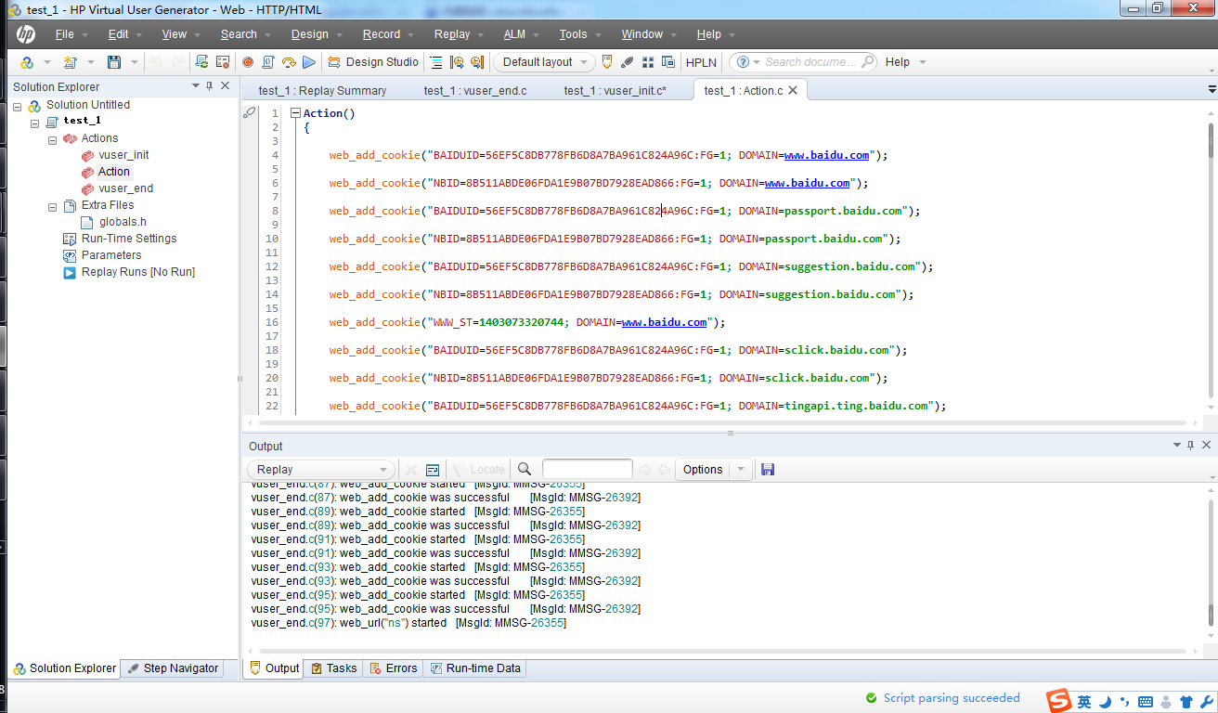Close the test_1 : Action.c tab
The width and height of the screenshot is (1218, 713).
pos(793,90)
